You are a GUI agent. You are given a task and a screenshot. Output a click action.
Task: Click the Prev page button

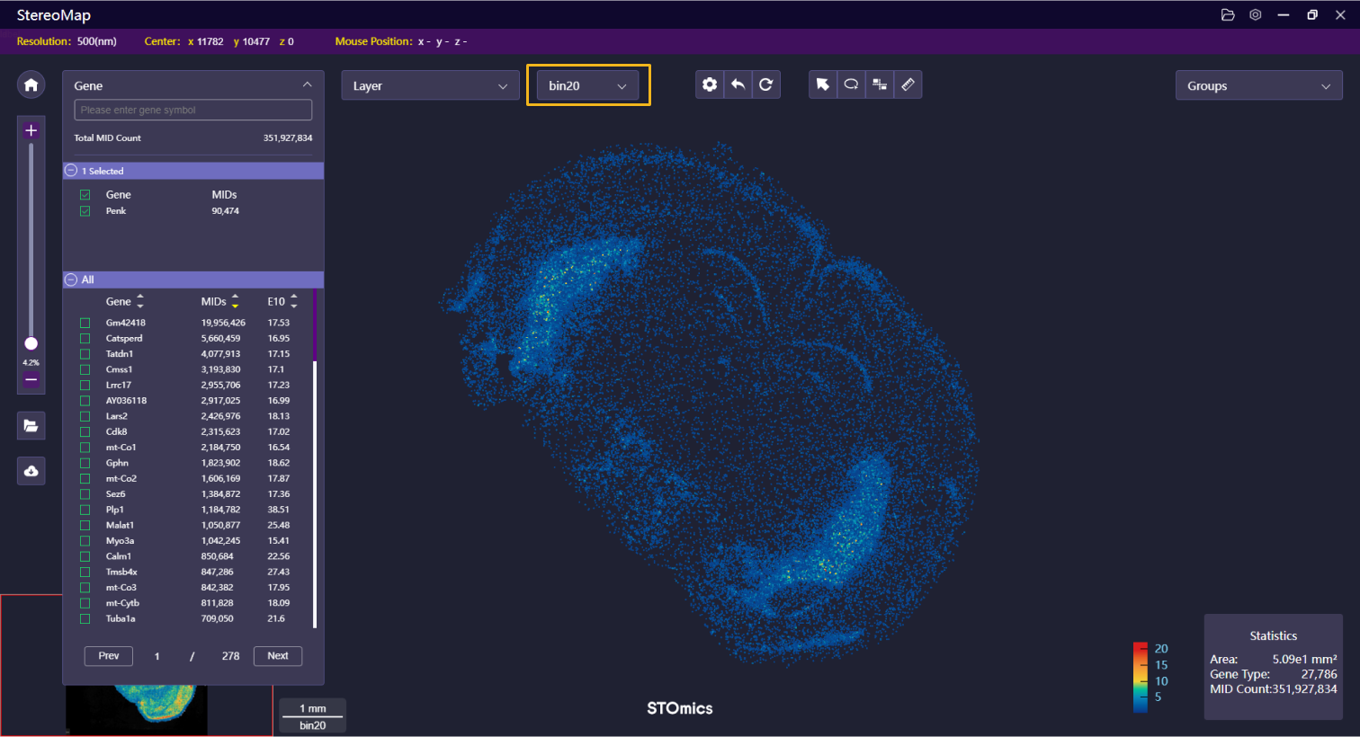pos(109,656)
